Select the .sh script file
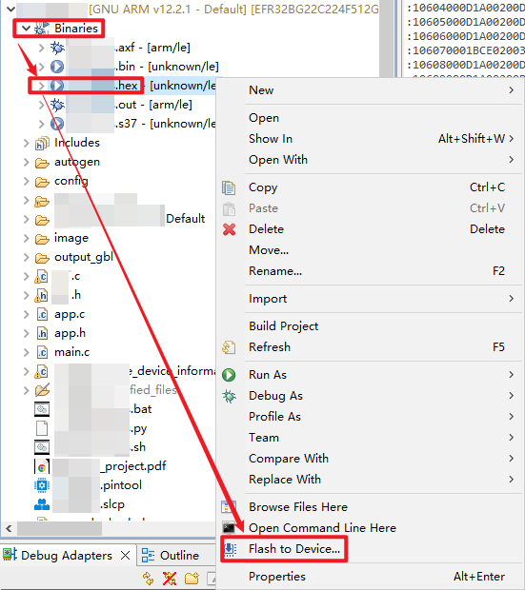The height and width of the screenshot is (590, 525). tap(91, 447)
